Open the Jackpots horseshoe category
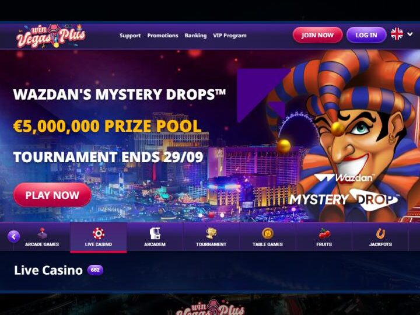The height and width of the screenshot is (315, 420). (380, 237)
